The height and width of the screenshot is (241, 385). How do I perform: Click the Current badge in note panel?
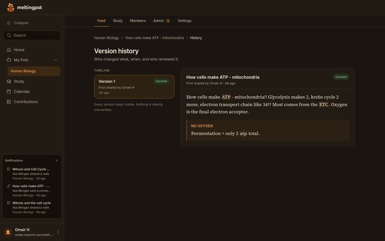click(x=341, y=77)
